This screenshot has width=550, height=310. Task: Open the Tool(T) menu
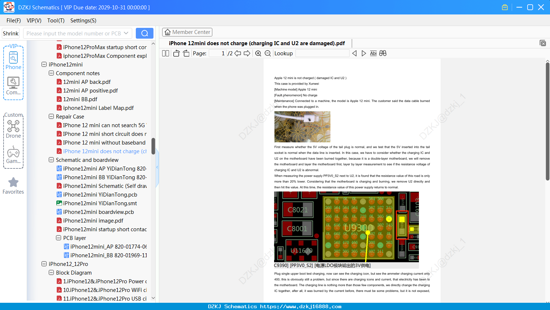56,21
